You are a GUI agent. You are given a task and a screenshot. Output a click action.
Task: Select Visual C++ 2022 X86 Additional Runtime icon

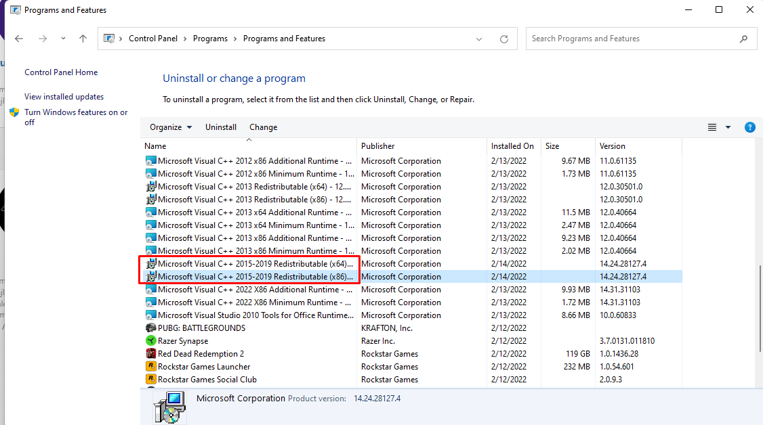point(151,290)
